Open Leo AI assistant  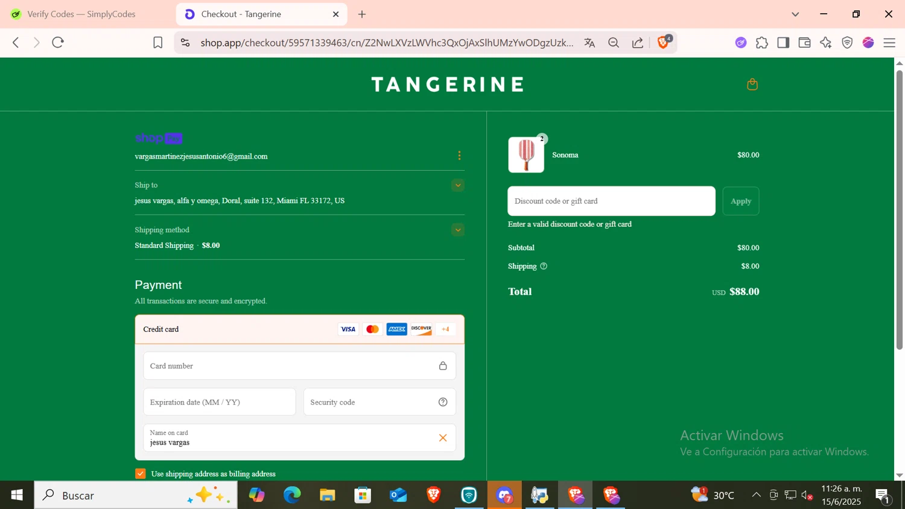point(826,42)
